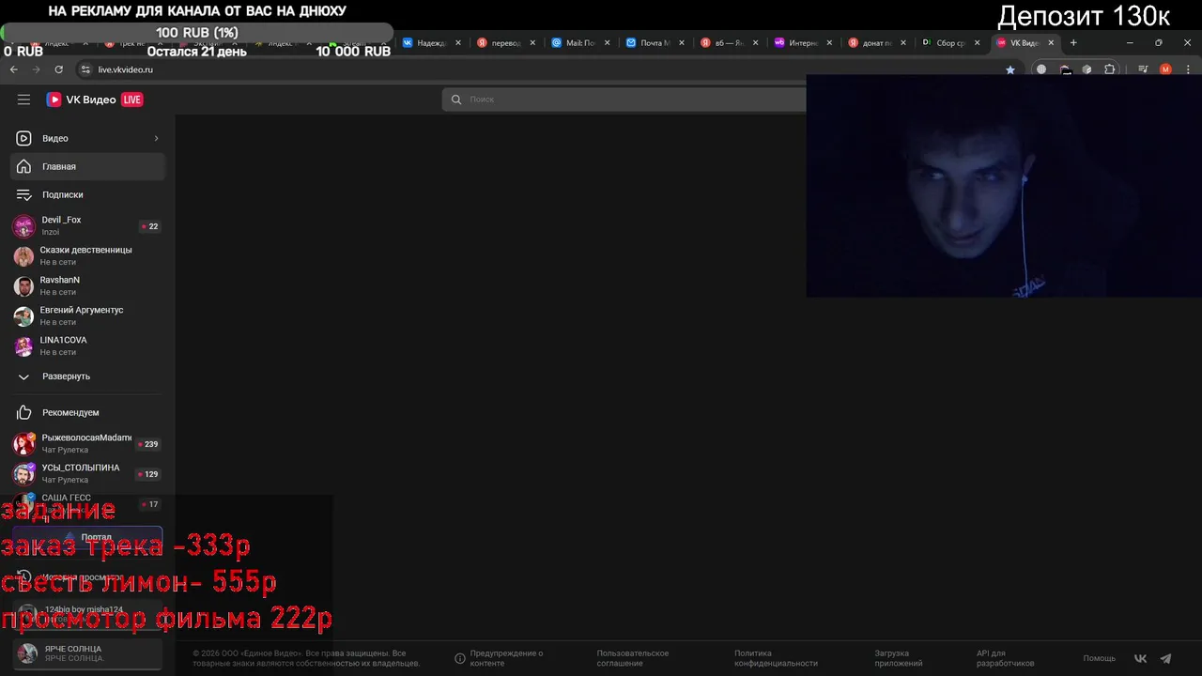Click viewer count 129 badge
The width and height of the screenshot is (1202, 676).
148,474
